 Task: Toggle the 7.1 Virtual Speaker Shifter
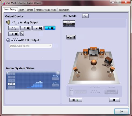(x=69, y=23)
